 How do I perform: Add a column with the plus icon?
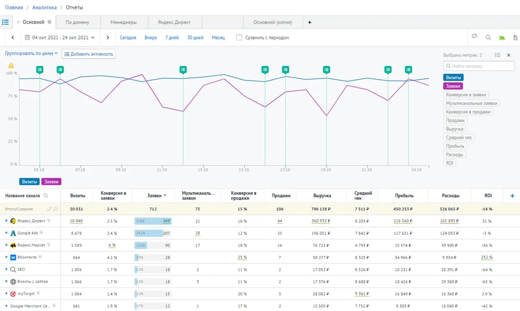[x=512, y=196]
